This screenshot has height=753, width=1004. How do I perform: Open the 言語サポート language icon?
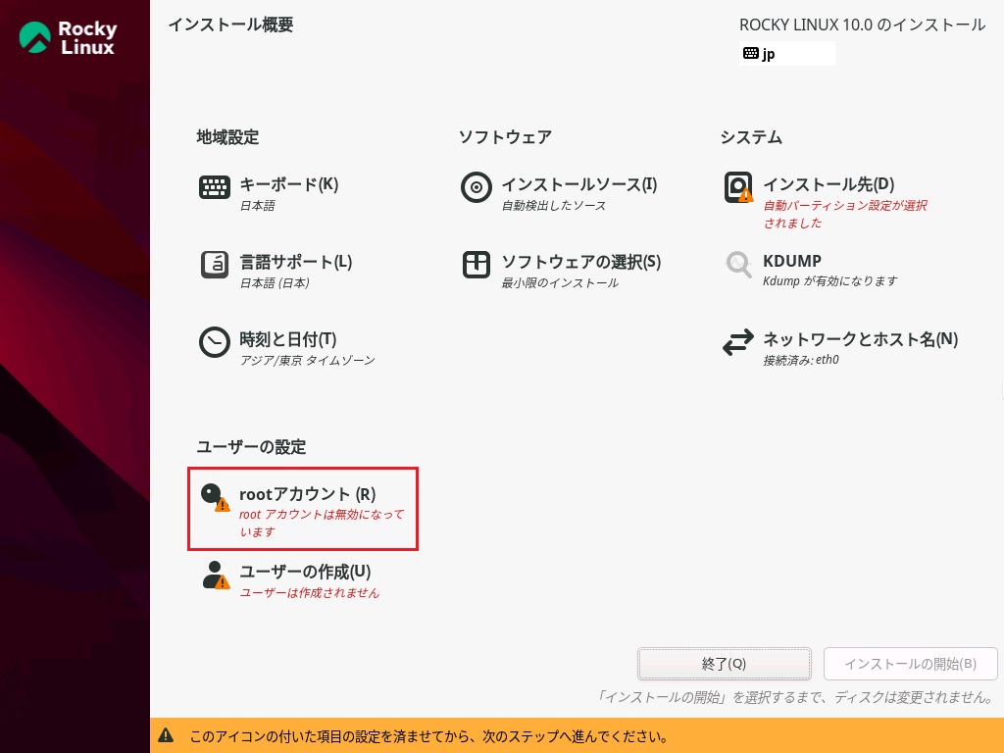click(x=215, y=265)
